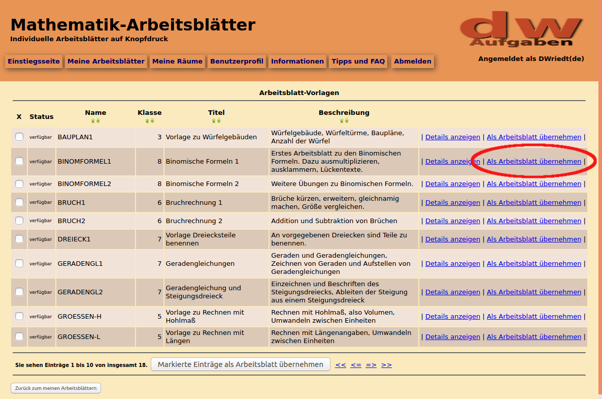Check the GROESSEN-L row checkbox
602x399 pixels.
[19, 336]
